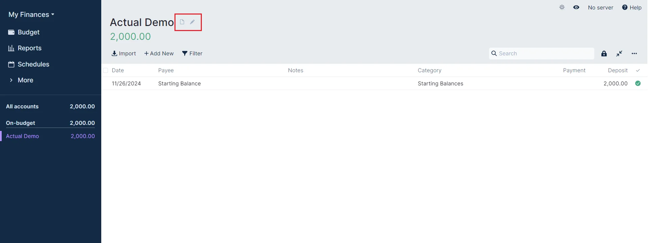Open Schedules from the sidebar
This screenshot has height=243, width=648.
pos(33,64)
